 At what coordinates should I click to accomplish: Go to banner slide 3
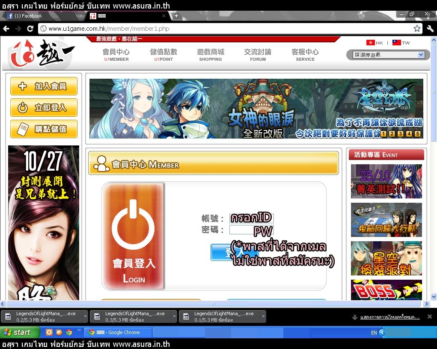[401, 134]
